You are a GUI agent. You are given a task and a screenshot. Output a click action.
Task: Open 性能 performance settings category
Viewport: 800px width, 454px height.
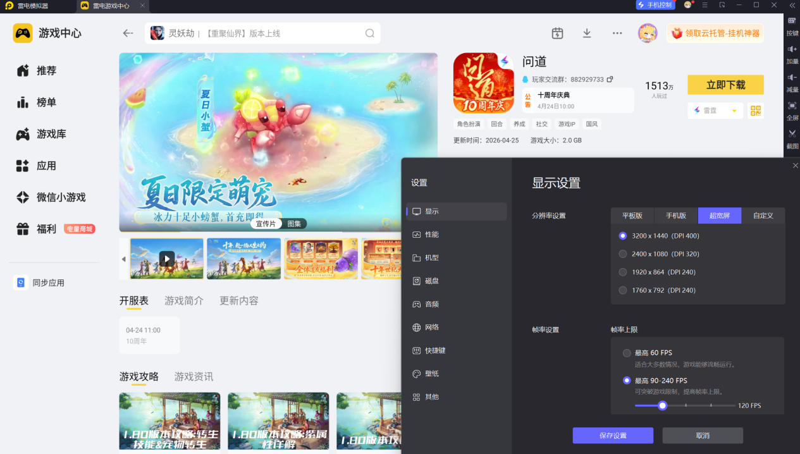(x=456, y=235)
